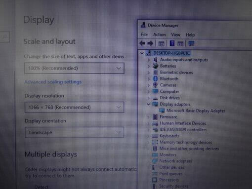Expand the Cameras node arrow

(149, 85)
